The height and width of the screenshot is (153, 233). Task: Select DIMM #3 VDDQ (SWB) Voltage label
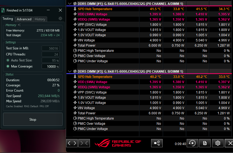tap(94, 87)
